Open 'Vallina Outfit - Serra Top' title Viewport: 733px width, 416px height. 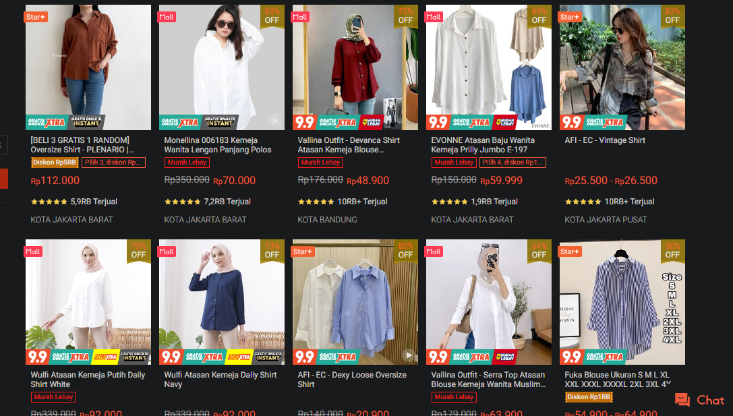[488, 380]
